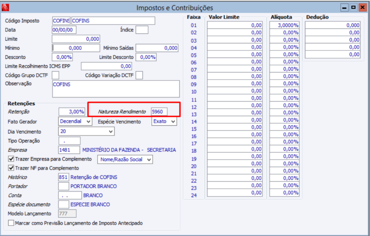Toggle Trazer Empresa para Complemento checkbox

point(11,159)
